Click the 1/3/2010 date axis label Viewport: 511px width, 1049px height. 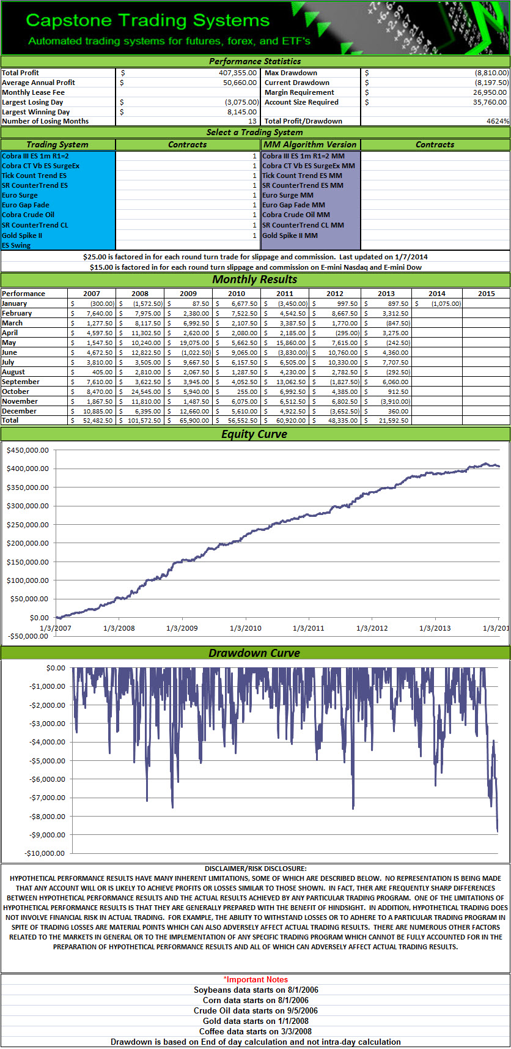[x=245, y=628]
